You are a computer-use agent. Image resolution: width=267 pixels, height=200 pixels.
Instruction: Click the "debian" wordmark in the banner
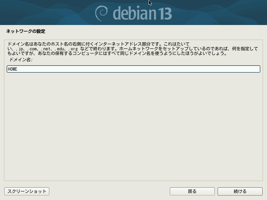[135, 13]
